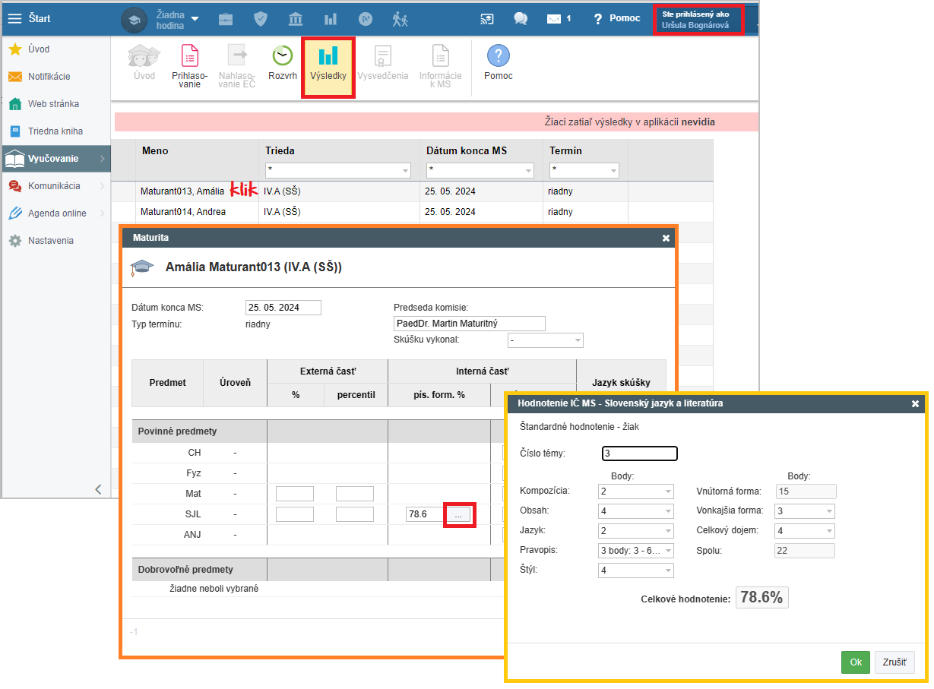Viewport: 934px width, 689px height.
Task: Select the Maturant014, Andrea row
Action: click(x=183, y=212)
